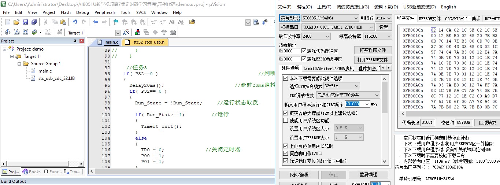Viewport: 500px width, 185px height.
Task: Collapse the Target 1 tree node
Action: [12, 56]
